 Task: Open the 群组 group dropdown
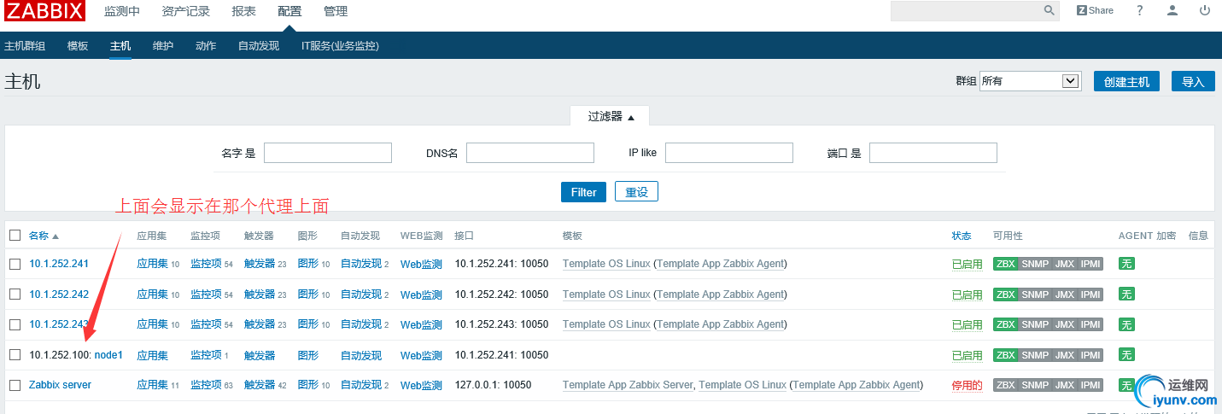coord(1031,81)
